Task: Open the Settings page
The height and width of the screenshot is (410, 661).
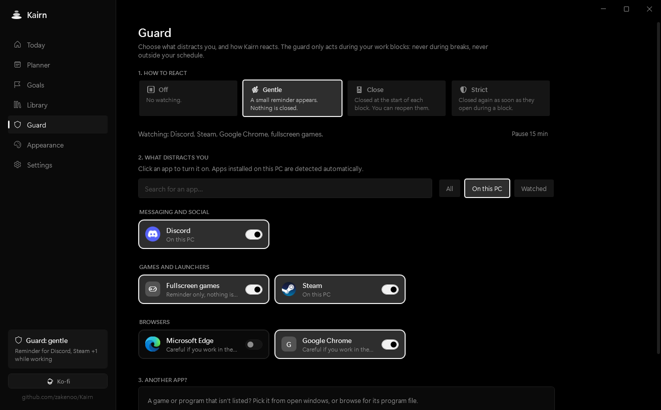Action: coord(58,165)
